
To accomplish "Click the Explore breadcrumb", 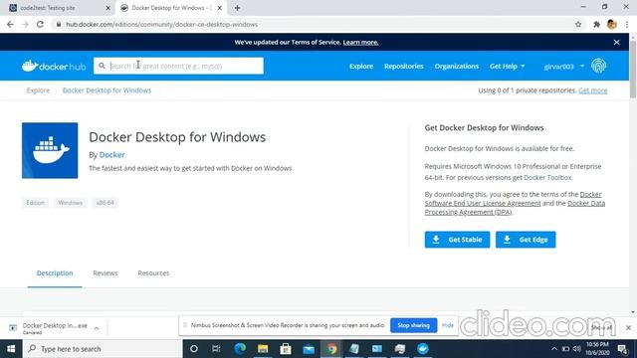I will point(38,90).
